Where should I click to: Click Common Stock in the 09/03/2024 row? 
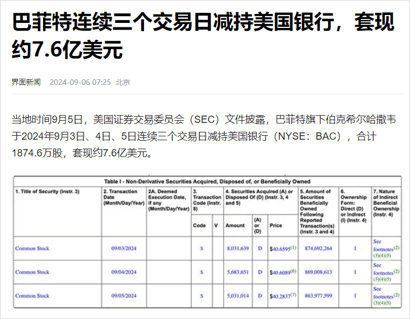tap(32, 248)
